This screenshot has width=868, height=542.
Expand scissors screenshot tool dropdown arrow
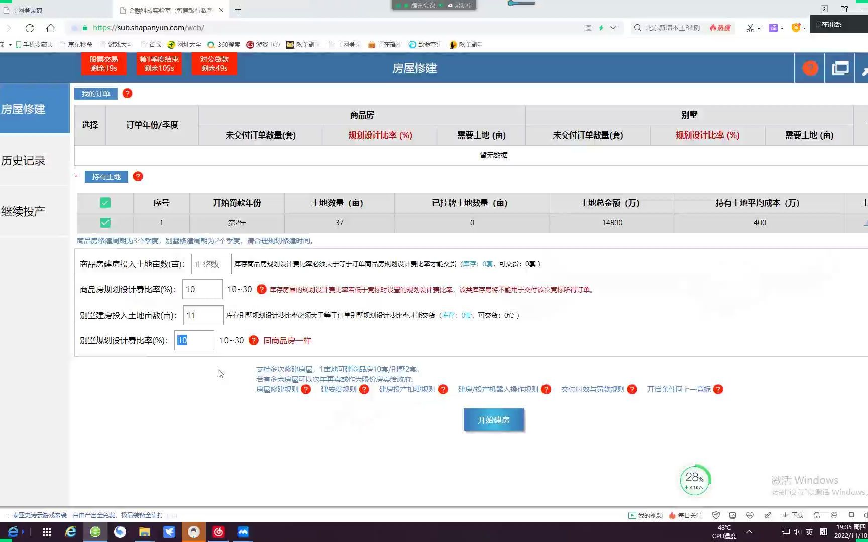point(759,29)
